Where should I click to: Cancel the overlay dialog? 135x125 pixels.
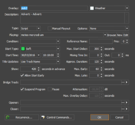point(120,117)
